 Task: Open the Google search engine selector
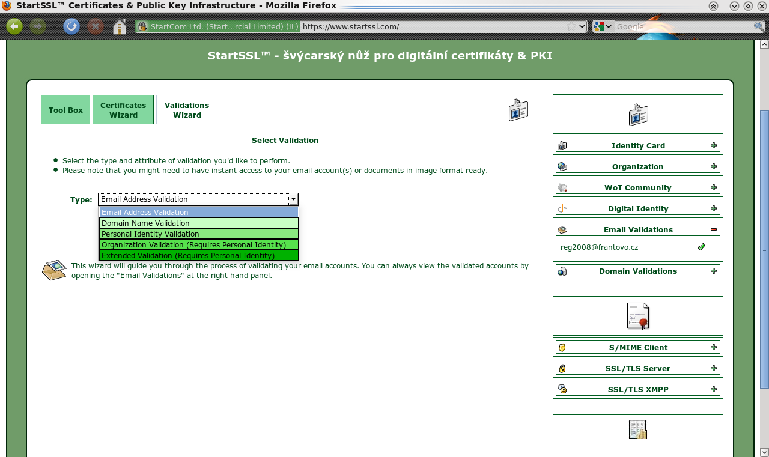pos(603,26)
